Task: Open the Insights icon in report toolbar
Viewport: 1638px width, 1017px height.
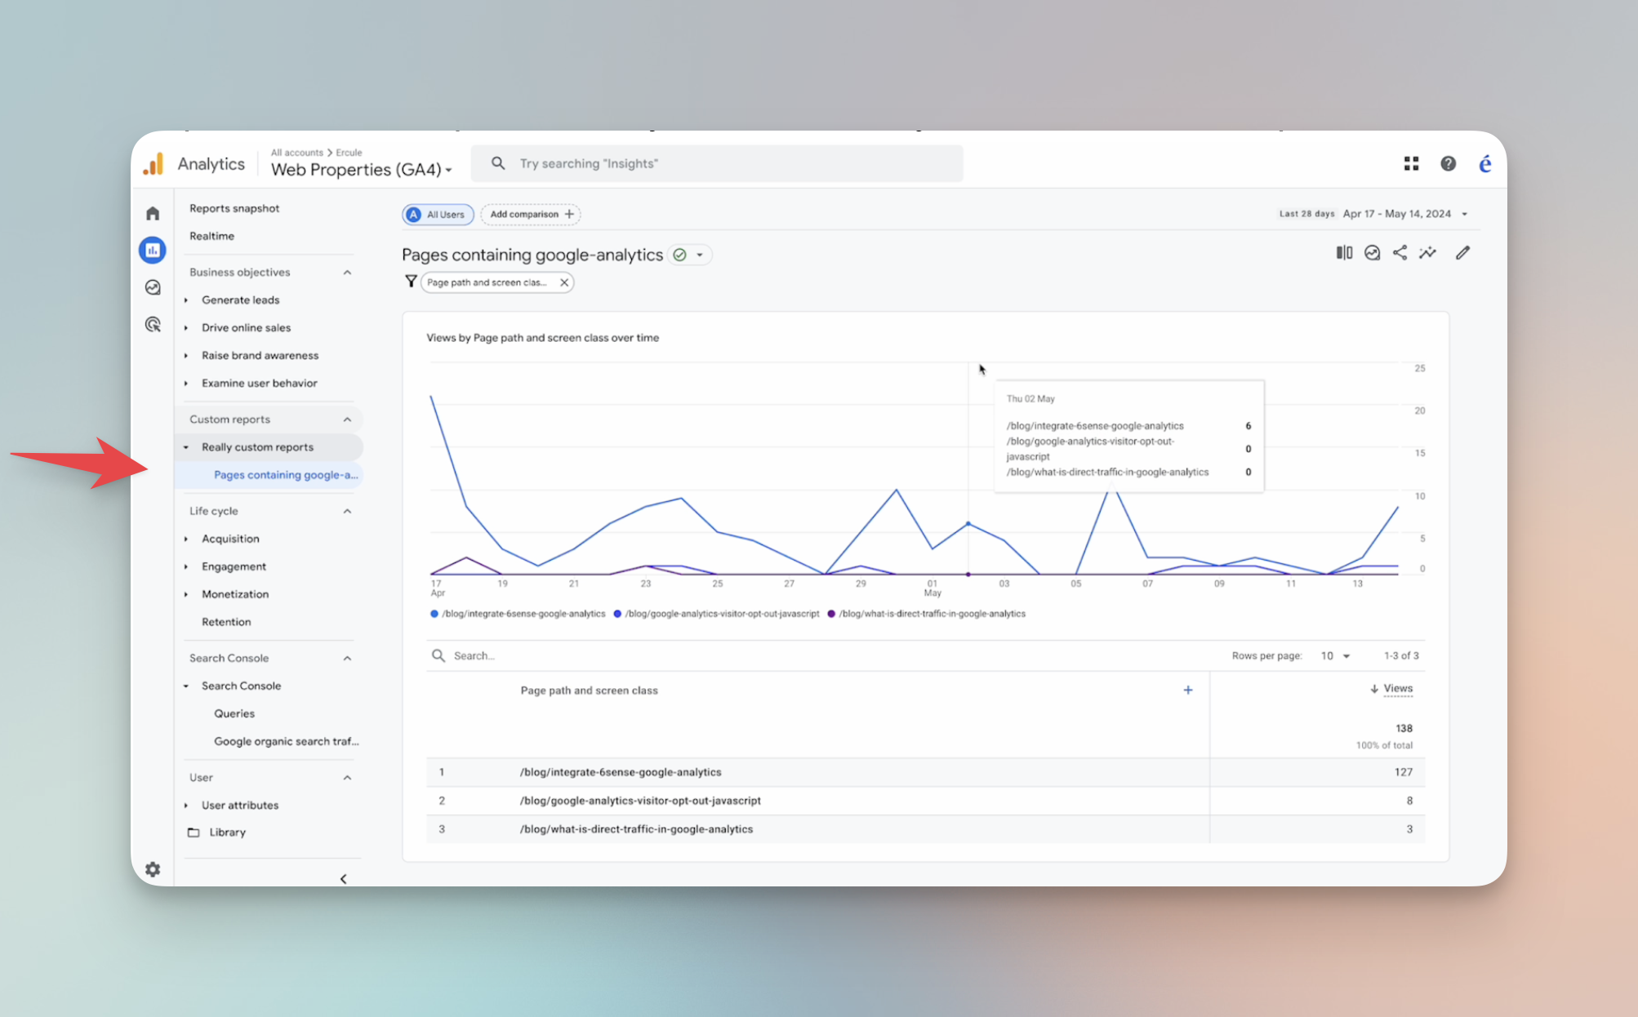Action: (1373, 253)
